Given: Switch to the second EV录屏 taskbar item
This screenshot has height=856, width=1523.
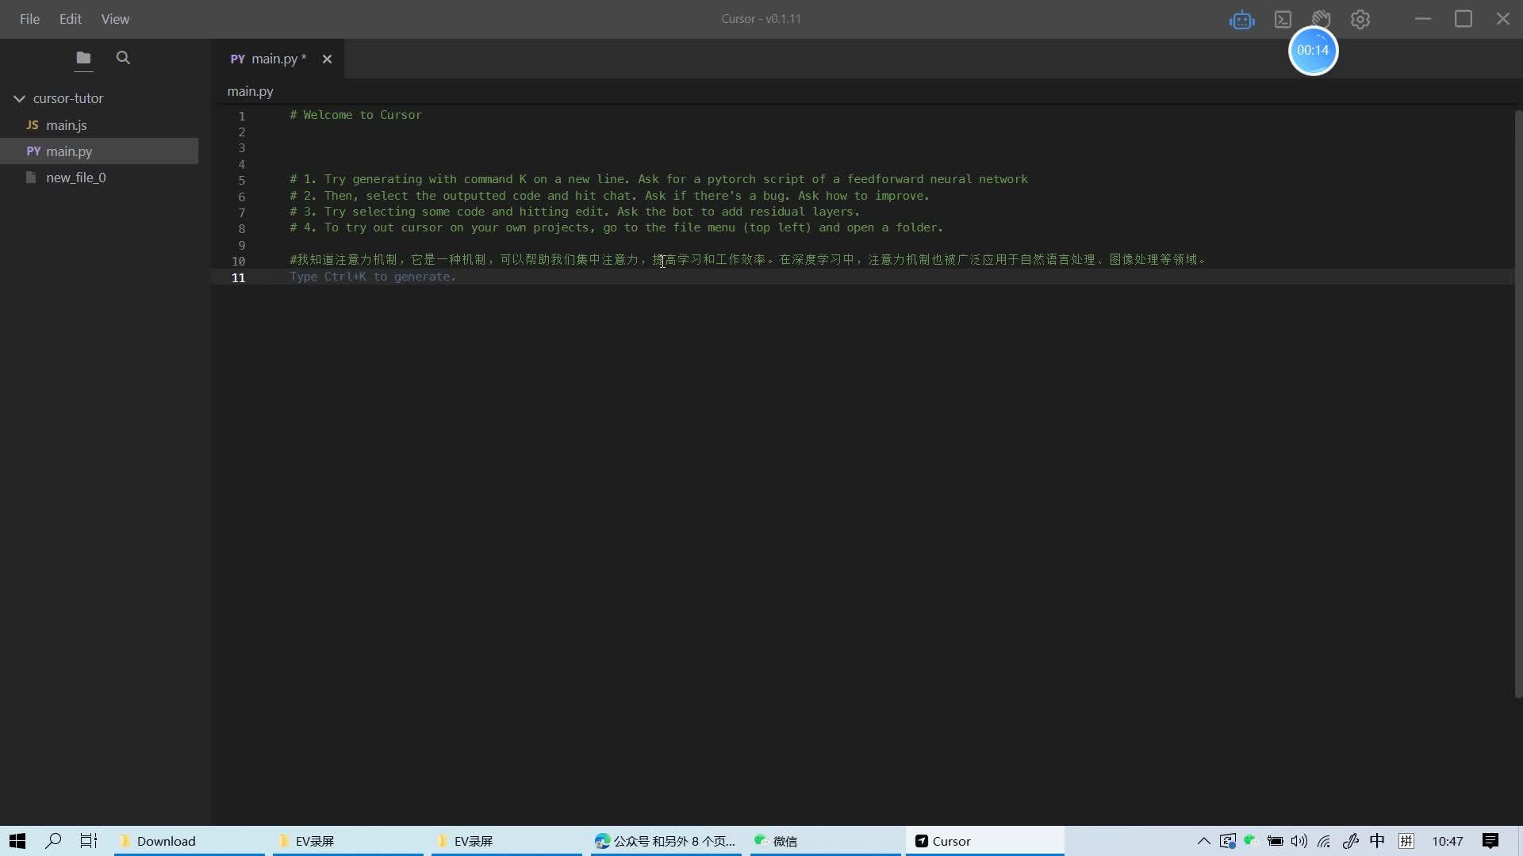Looking at the screenshot, I should pyautogui.click(x=507, y=841).
